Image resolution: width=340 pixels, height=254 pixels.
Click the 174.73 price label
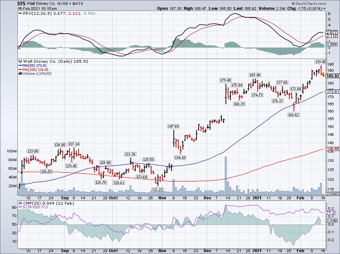pyautogui.click(x=257, y=95)
